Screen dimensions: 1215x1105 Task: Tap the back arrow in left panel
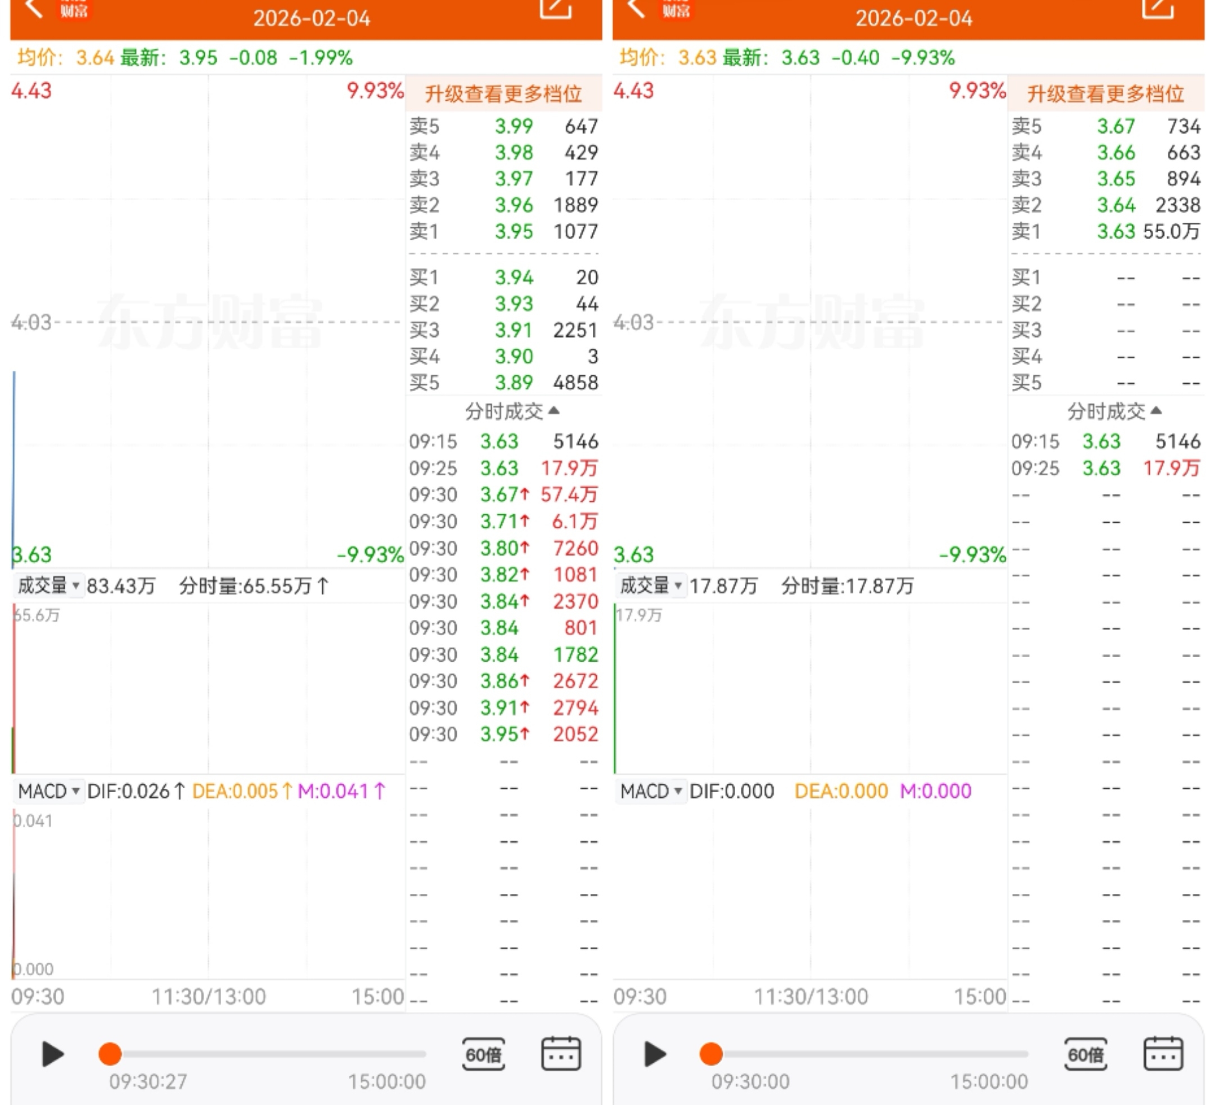34,8
